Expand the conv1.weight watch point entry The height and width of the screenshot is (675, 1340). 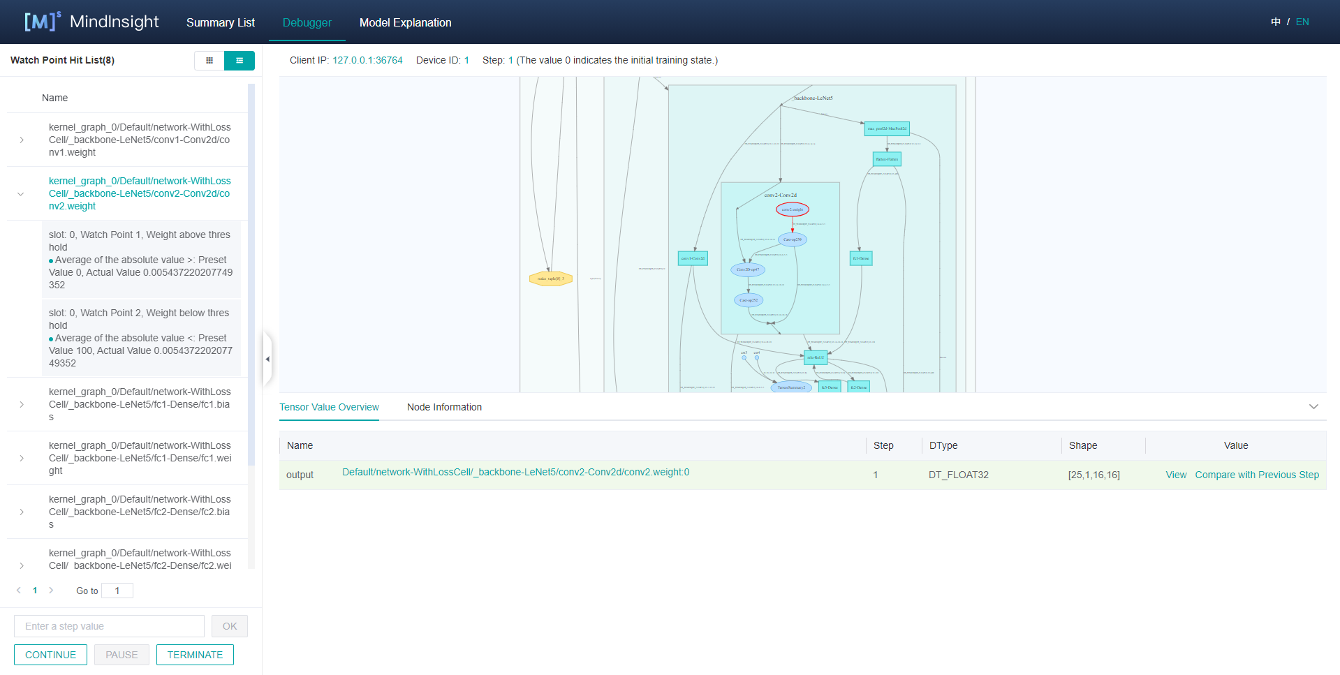coord(22,140)
